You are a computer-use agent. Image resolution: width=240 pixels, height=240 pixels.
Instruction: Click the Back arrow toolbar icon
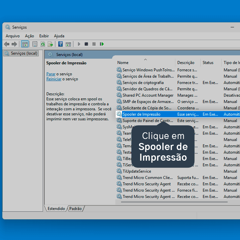click(7, 44)
